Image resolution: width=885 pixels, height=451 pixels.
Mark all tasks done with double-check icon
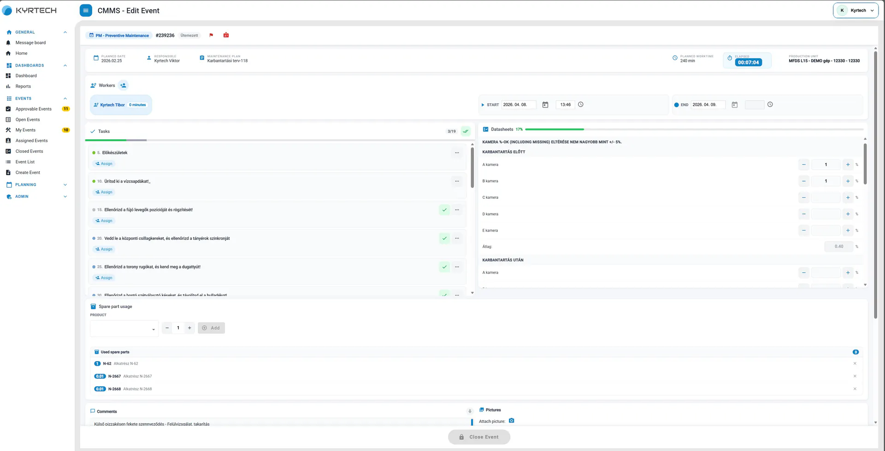[x=466, y=131]
